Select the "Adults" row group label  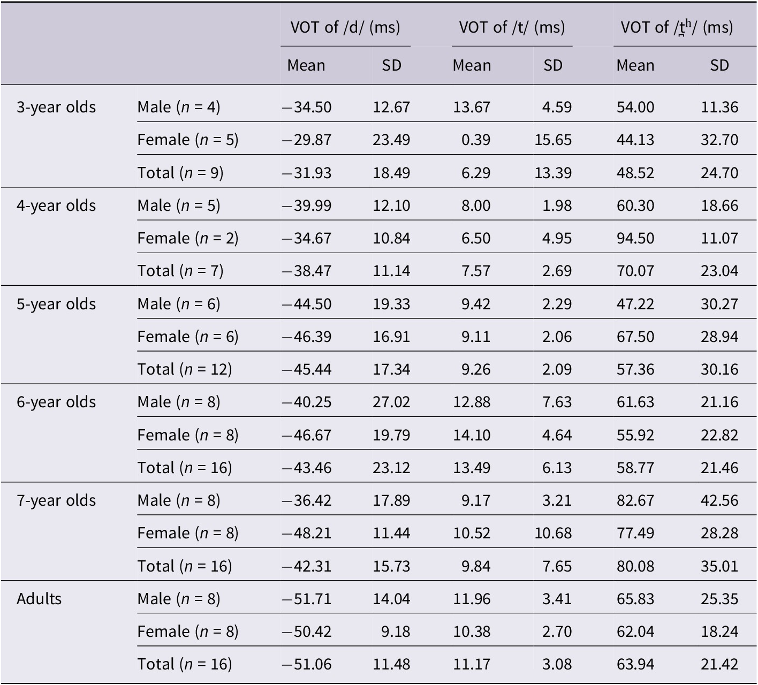click(x=39, y=598)
